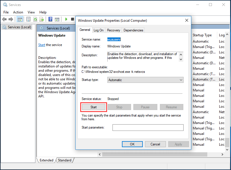Click the Path to executable svchost.exe text

113,72
